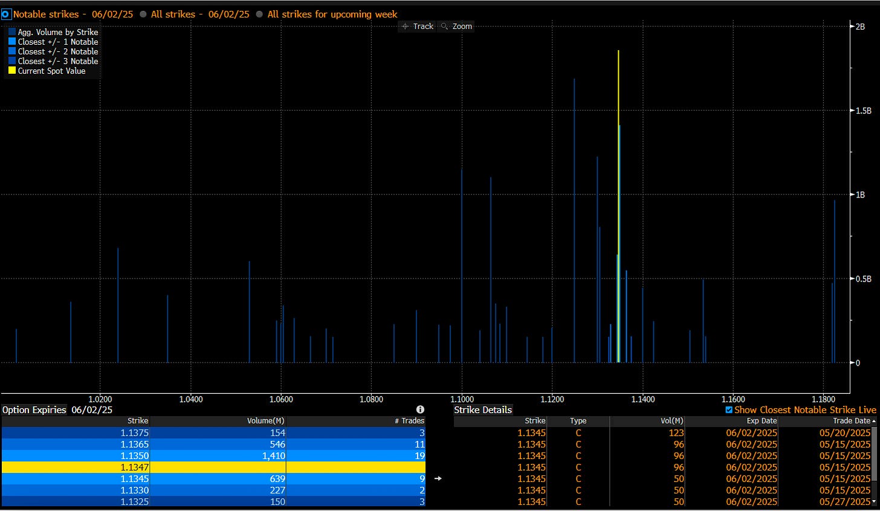Sort by Volume(M) column header
This screenshot has height=511, width=880.
point(266,421)
